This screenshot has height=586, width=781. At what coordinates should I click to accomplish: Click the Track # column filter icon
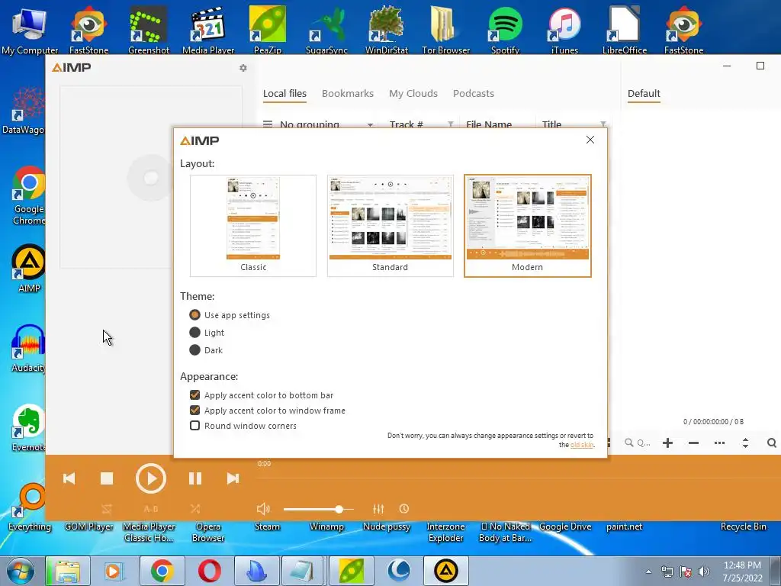coord(450,124)
